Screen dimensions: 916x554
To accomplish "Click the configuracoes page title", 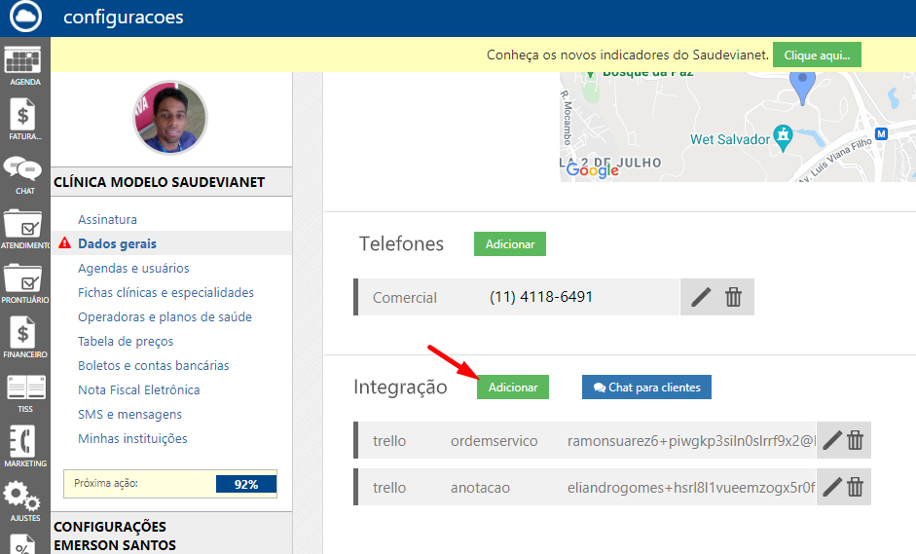I will pyautogui.click(x=124, y=17).
